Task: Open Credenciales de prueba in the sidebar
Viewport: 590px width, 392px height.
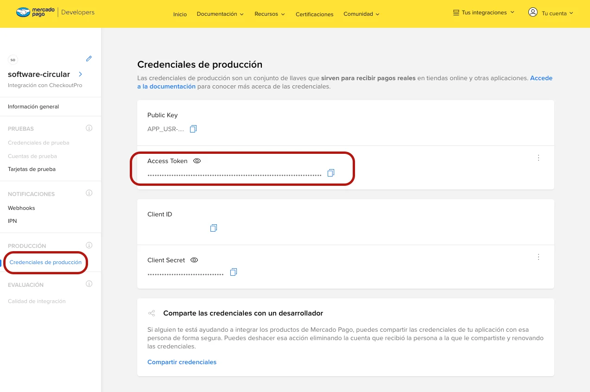Action: click(38, 143)
